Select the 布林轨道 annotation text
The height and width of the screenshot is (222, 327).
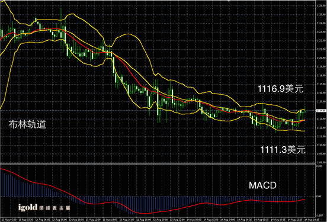click(x=27, y=124)
